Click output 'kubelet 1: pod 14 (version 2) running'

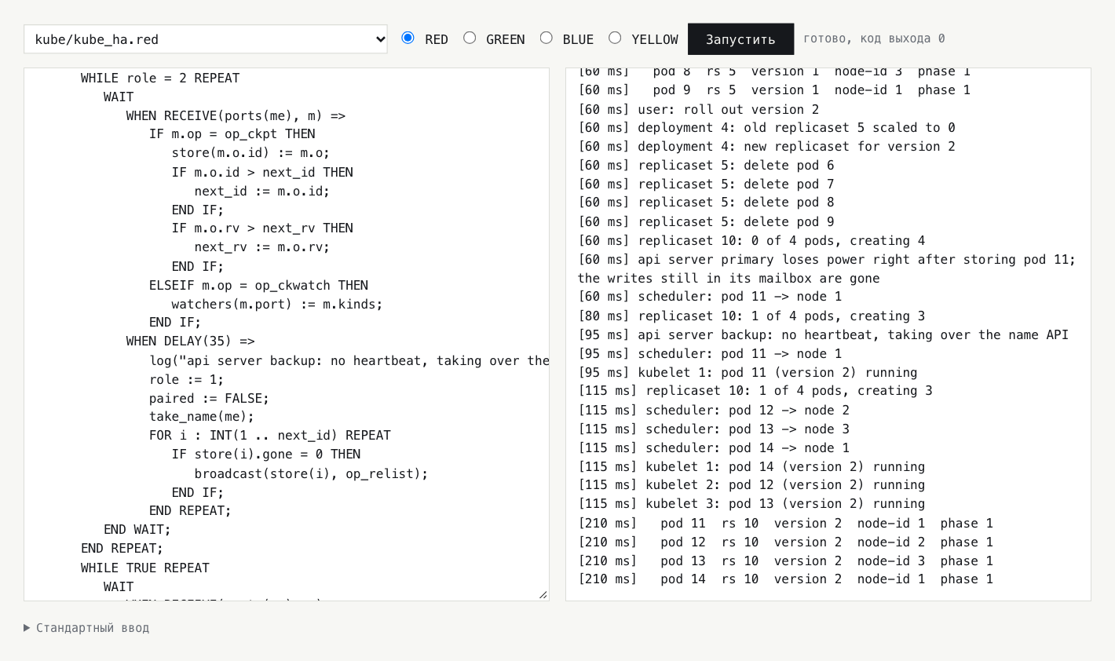tap(751, 467)
